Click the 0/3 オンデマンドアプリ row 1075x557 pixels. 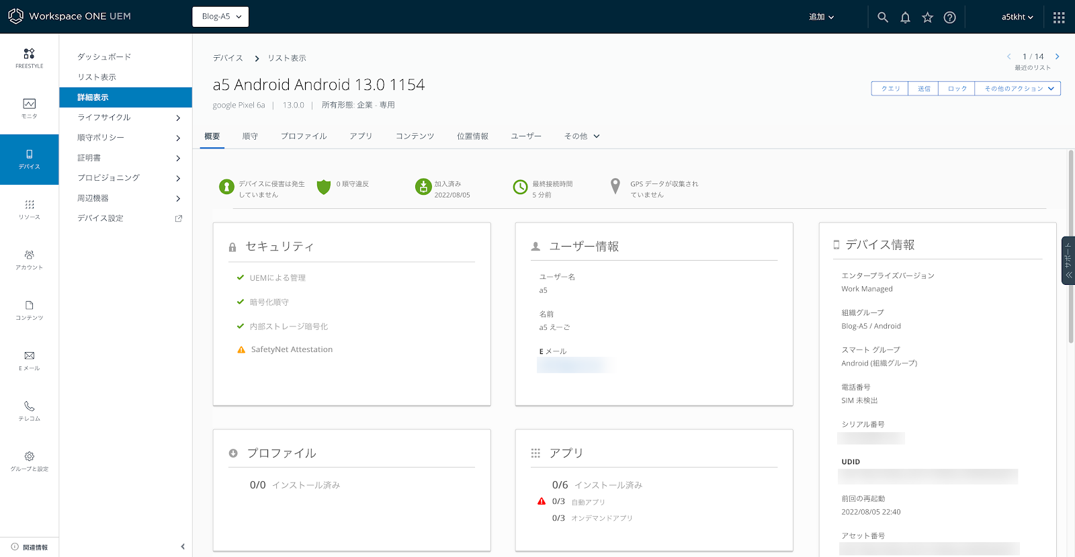coord(592,518)
